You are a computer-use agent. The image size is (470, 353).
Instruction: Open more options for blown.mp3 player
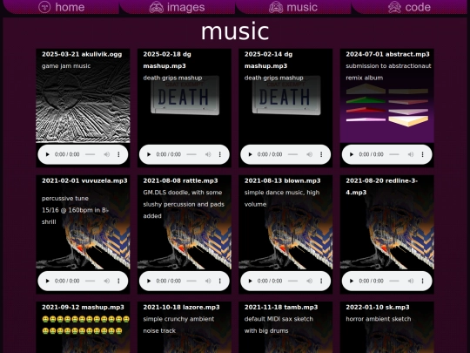point(321,281)
